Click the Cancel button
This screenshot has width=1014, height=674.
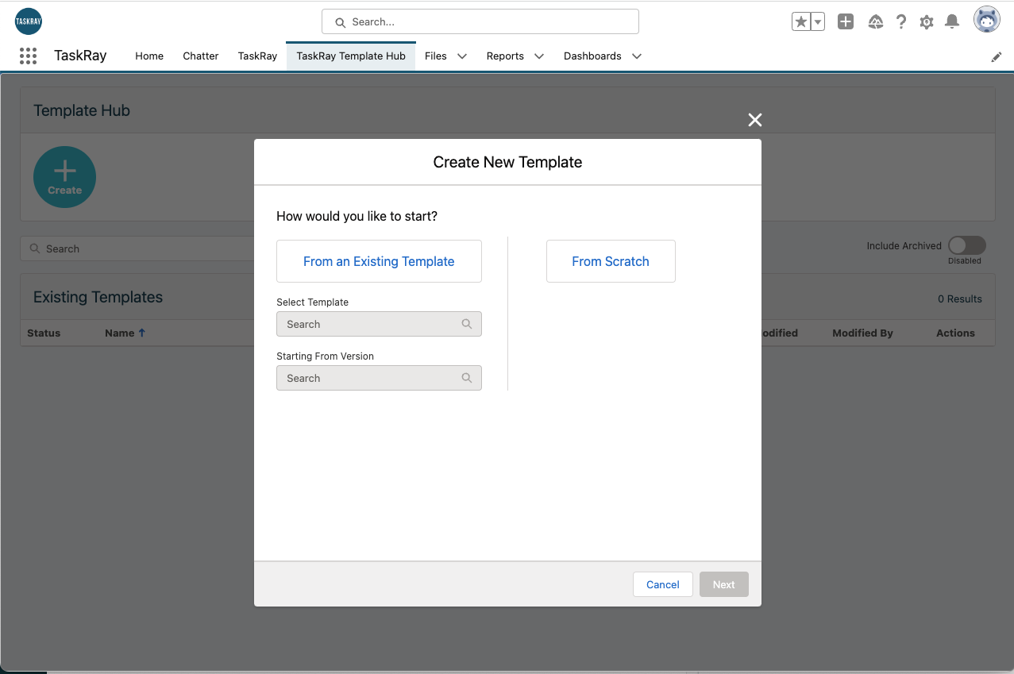point(663,584)
